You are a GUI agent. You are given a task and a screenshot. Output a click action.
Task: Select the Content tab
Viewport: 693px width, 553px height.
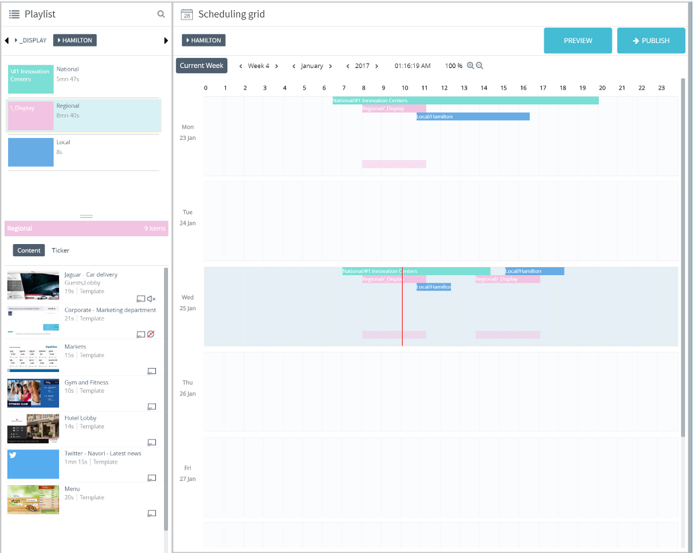pos(29,250)
